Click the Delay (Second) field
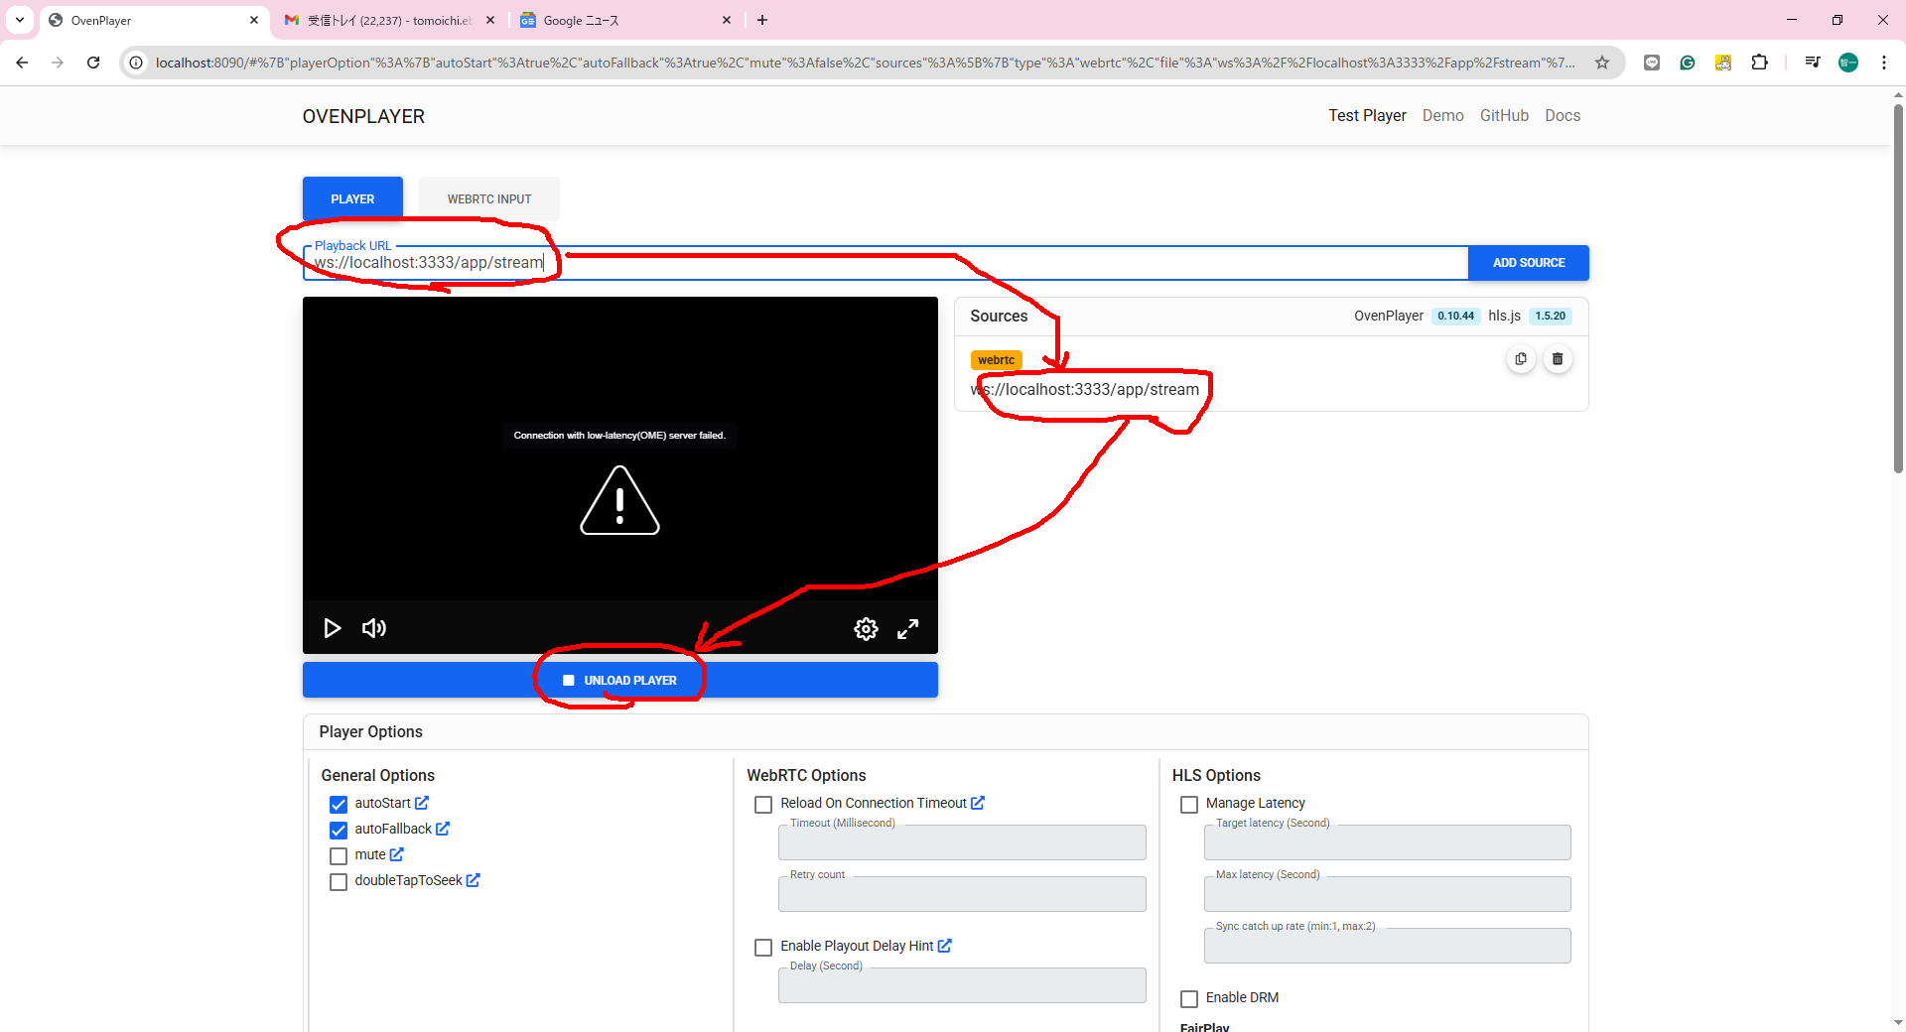1906x1032 pixels. coord(962,985)
